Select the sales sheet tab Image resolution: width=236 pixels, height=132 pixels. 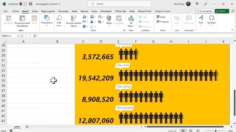point(17,126)
